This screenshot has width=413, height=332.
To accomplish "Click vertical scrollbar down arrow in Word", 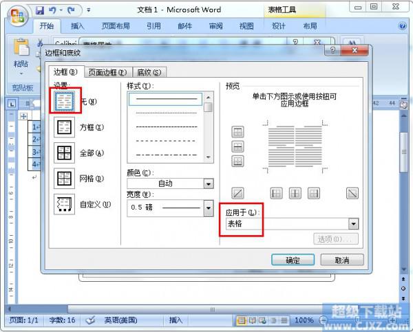I will click(403, 269).
